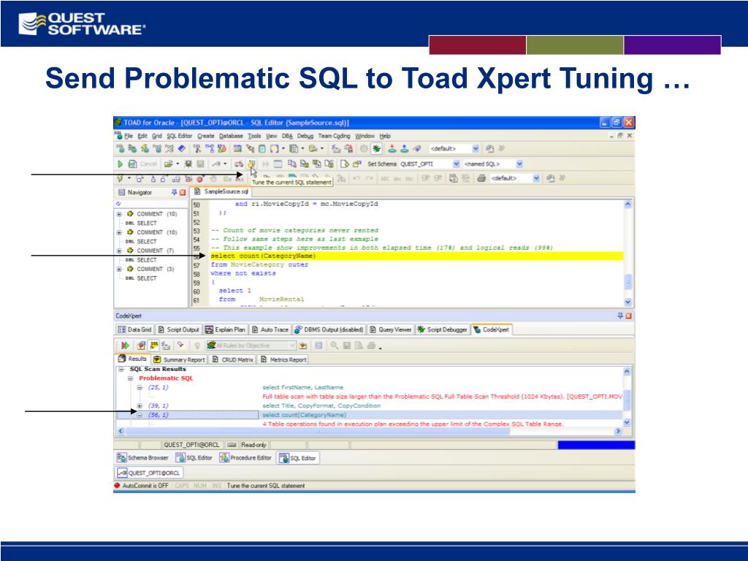Click the results pane horizontal scrollbar
748x561 pixels.
369,431
